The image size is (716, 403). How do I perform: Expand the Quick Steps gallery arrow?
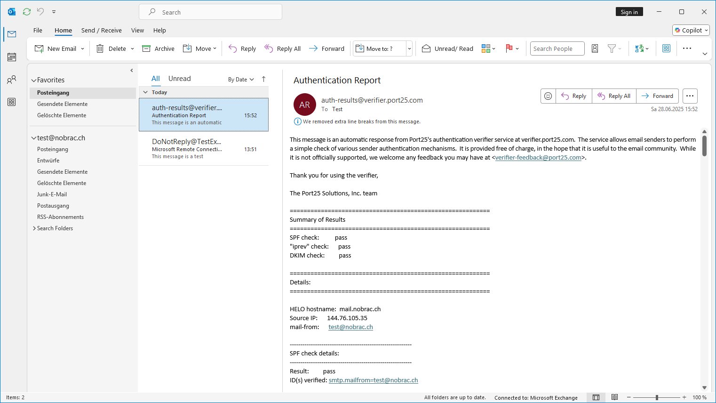tap(409, 48)
